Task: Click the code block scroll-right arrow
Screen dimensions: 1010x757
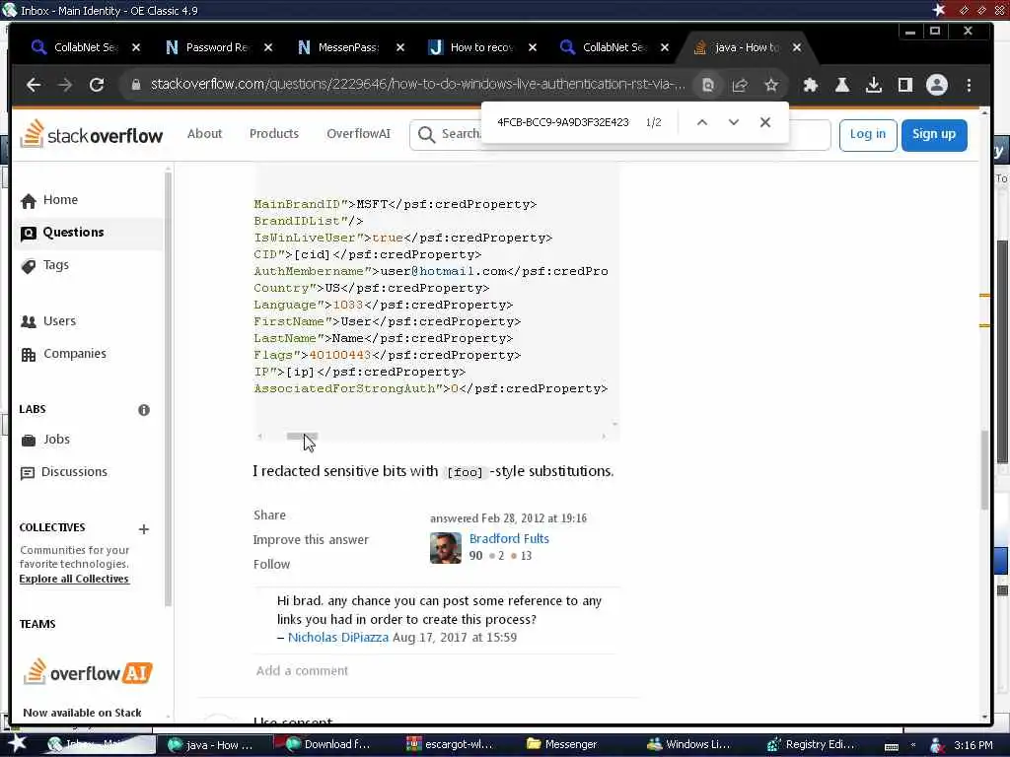Action: [604, 436]
